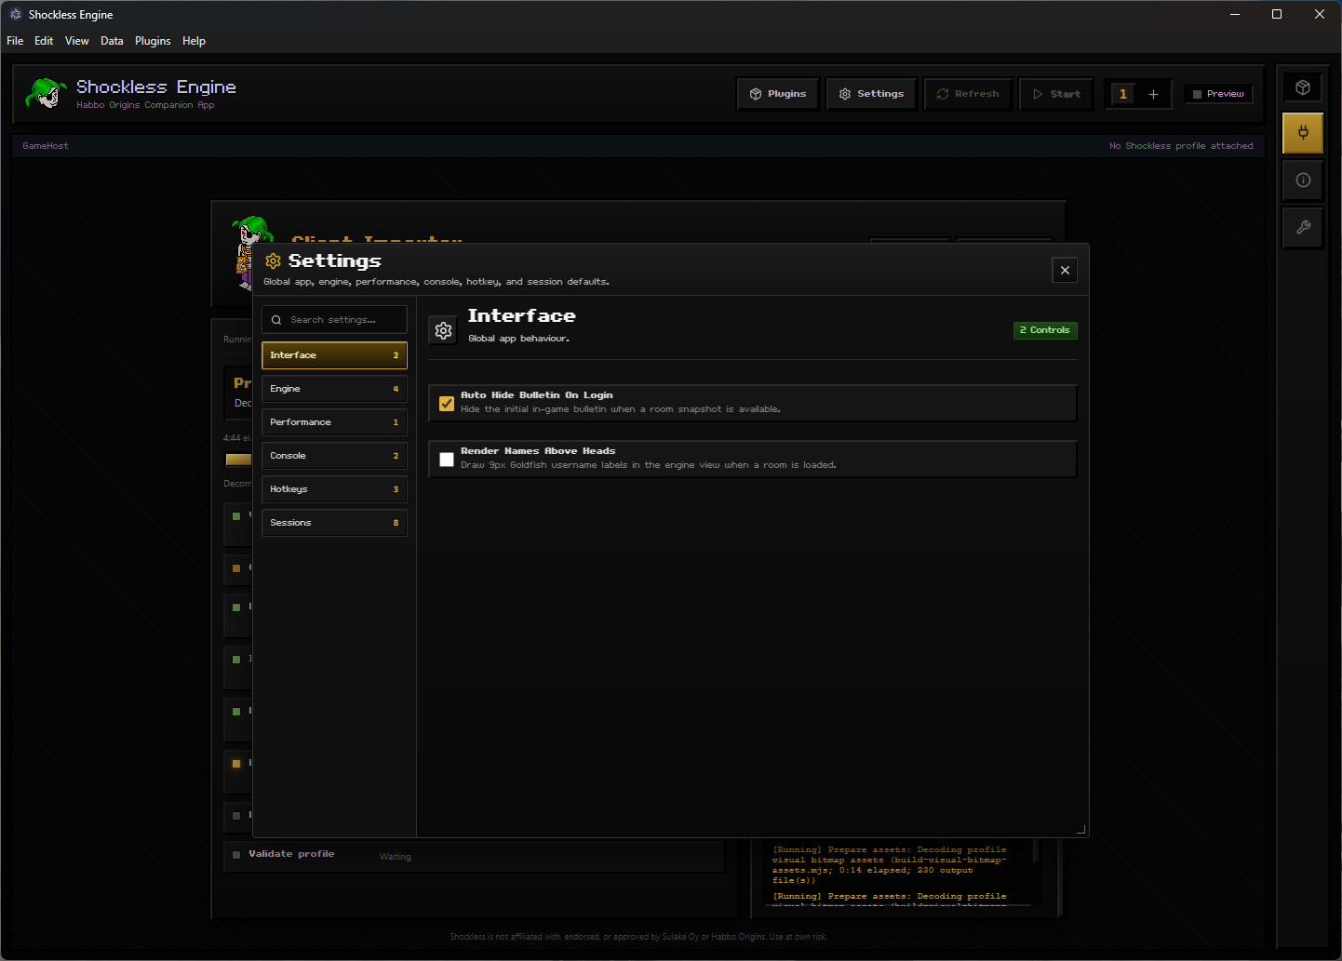Close the Shockless Engine window
The image size is (1342, 961).
[1320, 14]
